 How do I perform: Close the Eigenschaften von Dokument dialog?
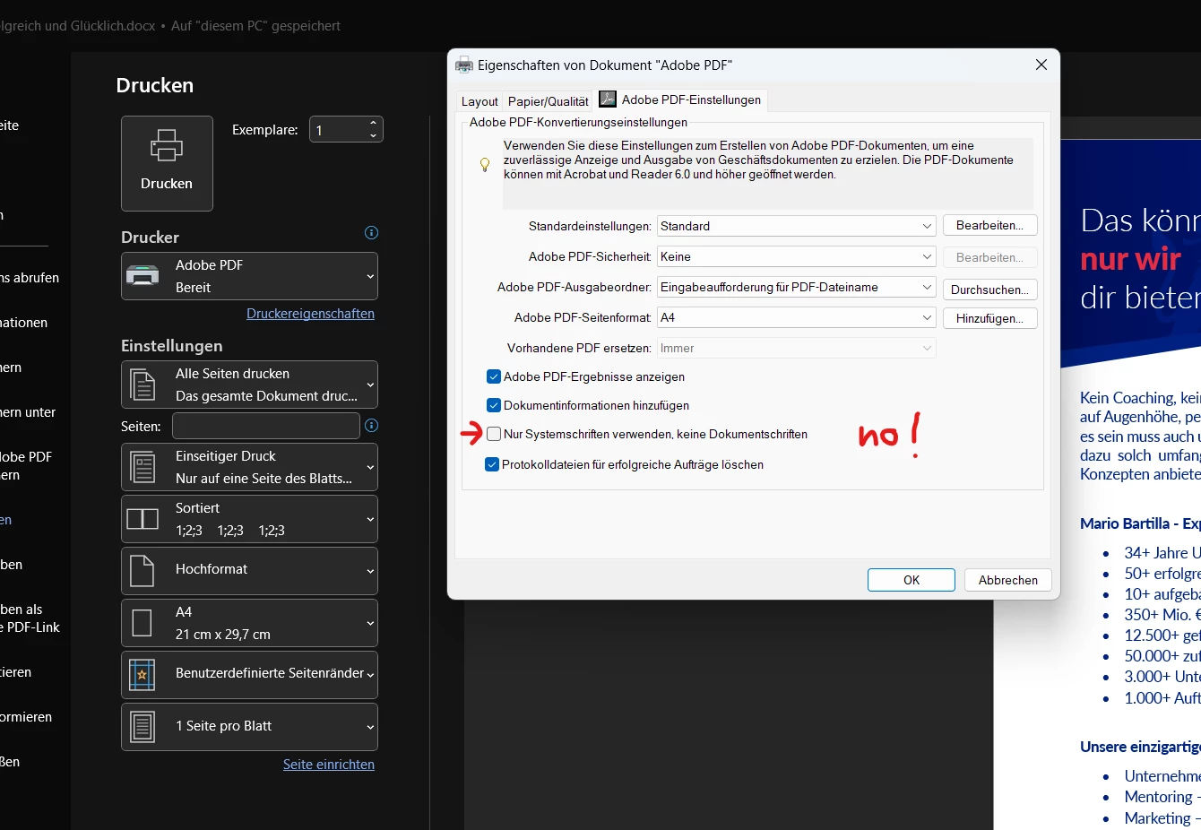(x=1041, y=65)
